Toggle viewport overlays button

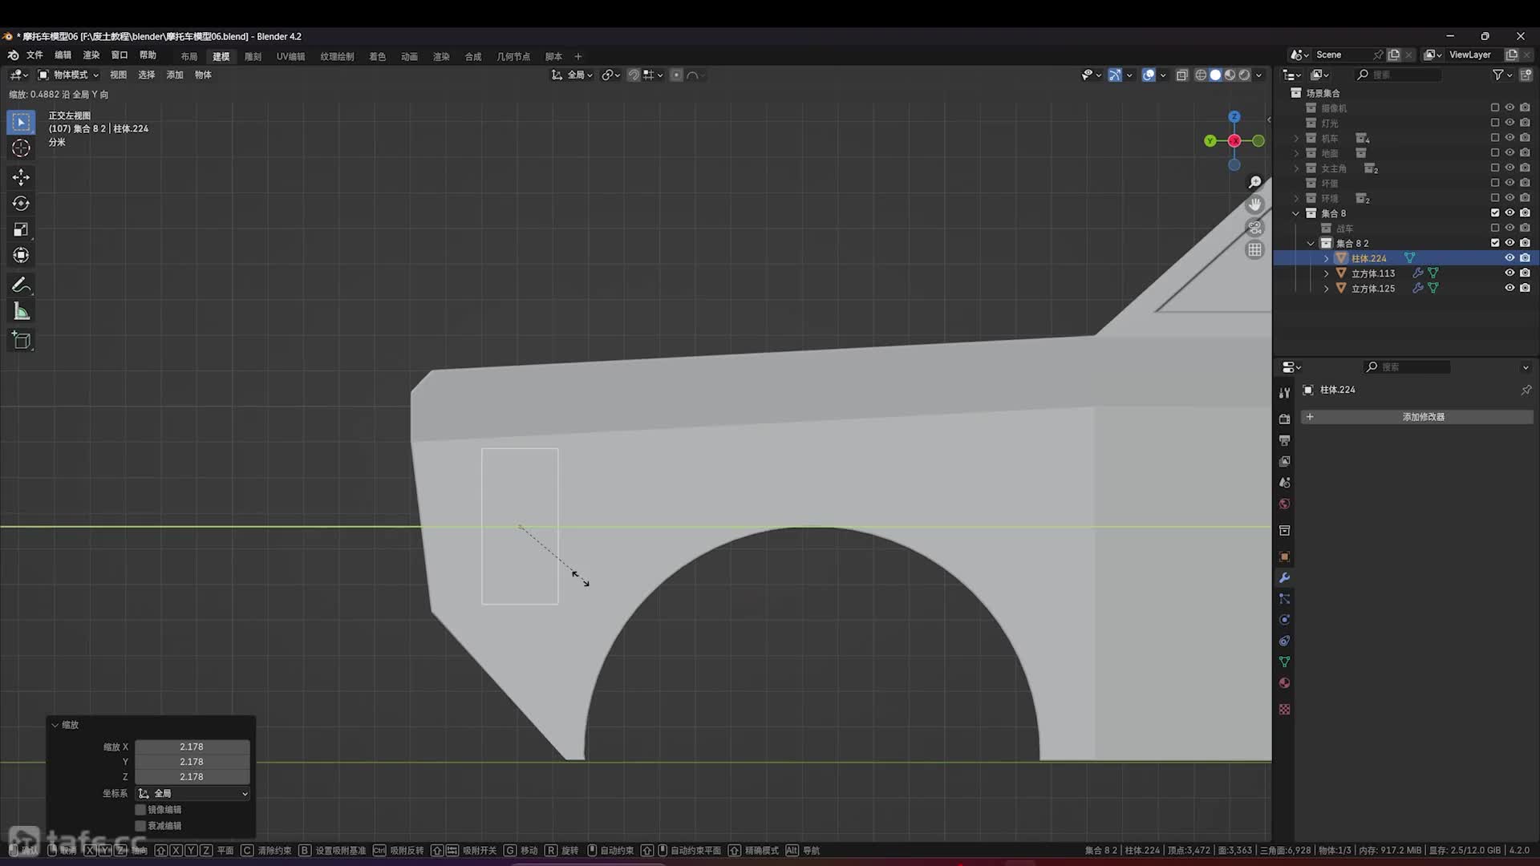tap(1149, 75)
